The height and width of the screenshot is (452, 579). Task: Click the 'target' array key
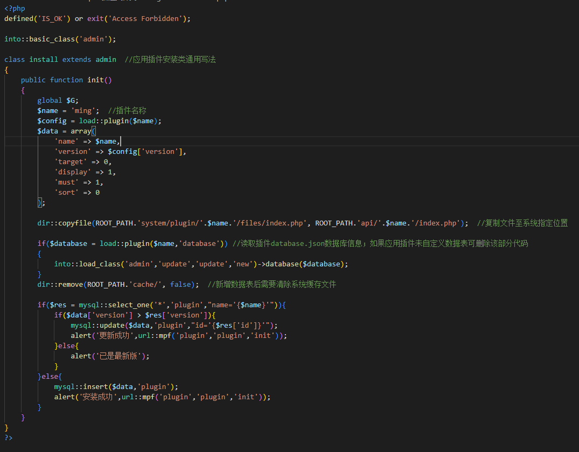pyautogui.click(x=71, y=162)
